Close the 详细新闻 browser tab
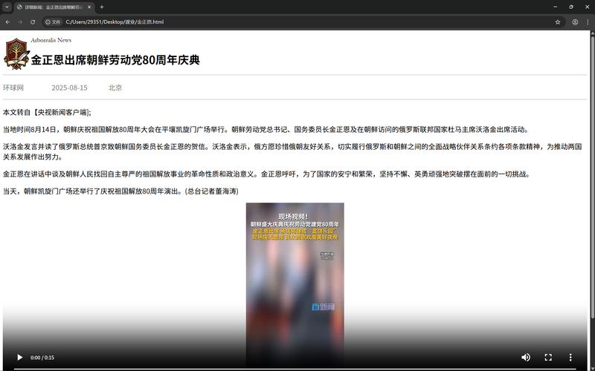The width and height of the screenshot is (595, 371). [89, 7]
